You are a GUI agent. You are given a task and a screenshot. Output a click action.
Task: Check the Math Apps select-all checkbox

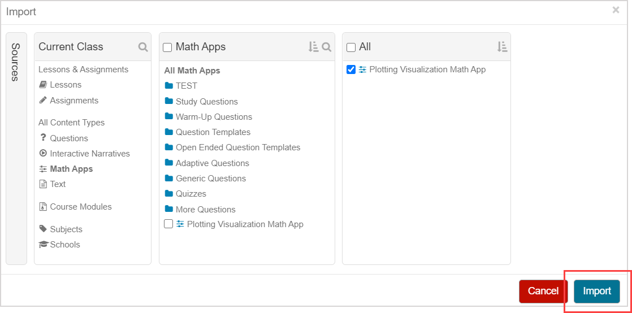click(x=167, y=47)
